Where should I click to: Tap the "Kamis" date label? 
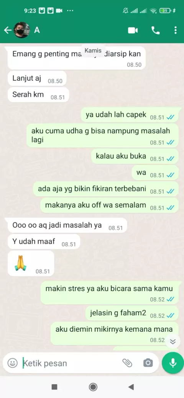click(93, 50)
